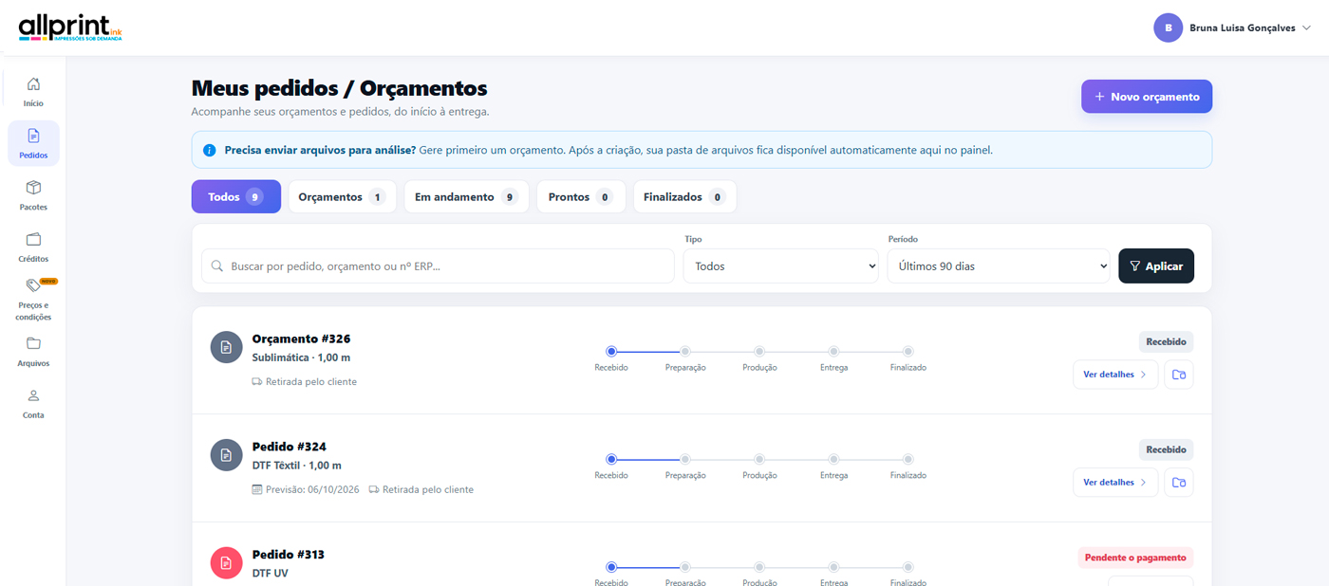Click the document icon of Orçamento #326
This screenshot has width=1329, height=586.
(226, 347)
